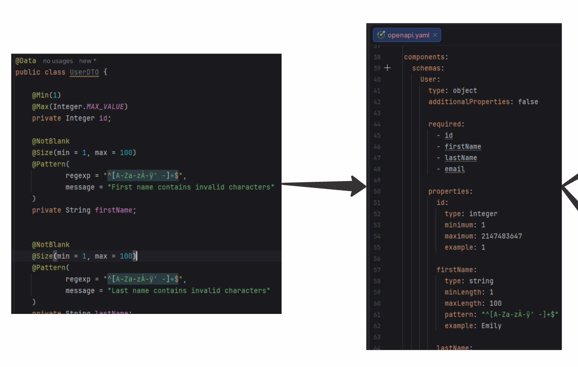Image resolution: width=578 pixels, height=367 pixels.
Task: Follow the underlined 'email' required entry
Action: pos(454,169)
